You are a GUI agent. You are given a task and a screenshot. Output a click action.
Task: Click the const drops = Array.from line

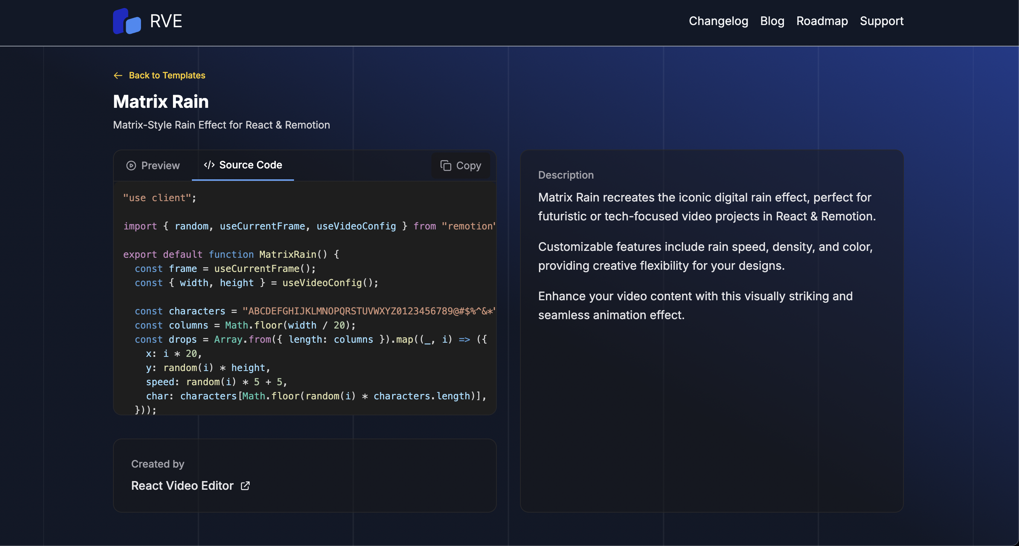(310, 340)
